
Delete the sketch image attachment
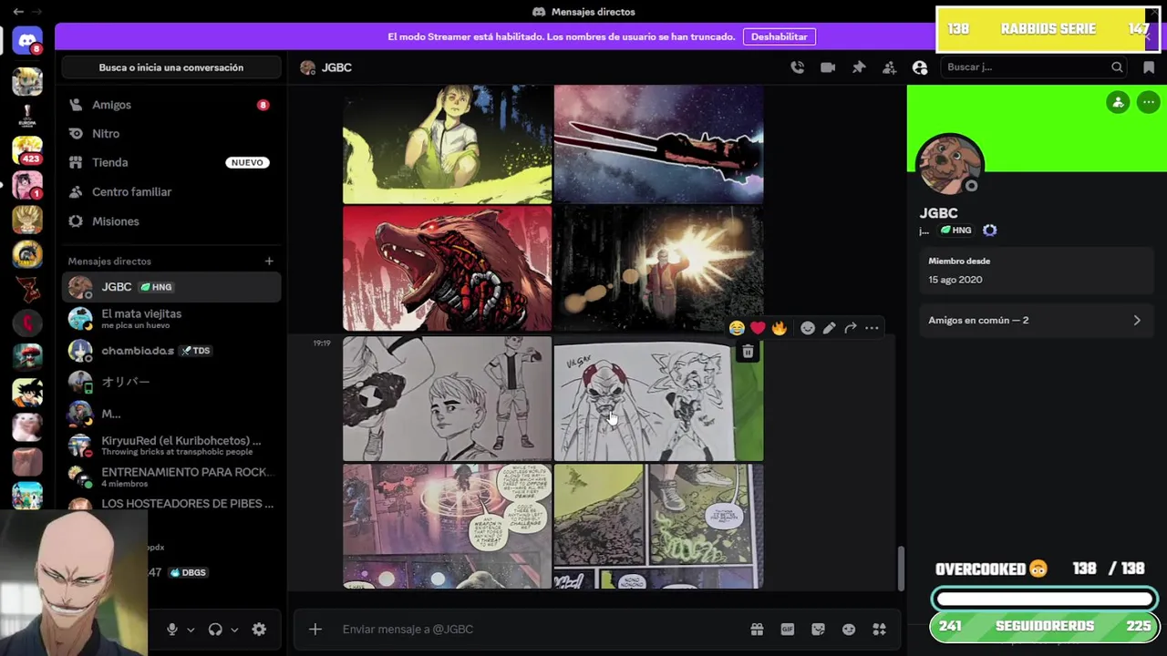[748, 352]
